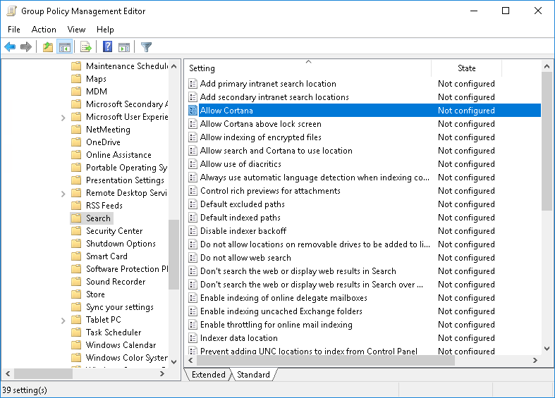The width and height of the screenshot is (555, 398).
Task: Click the Forward arrow toolbar icon
Action: point(26,47)
